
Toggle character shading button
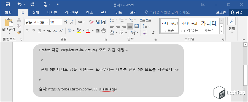click(x=98, y=31)
